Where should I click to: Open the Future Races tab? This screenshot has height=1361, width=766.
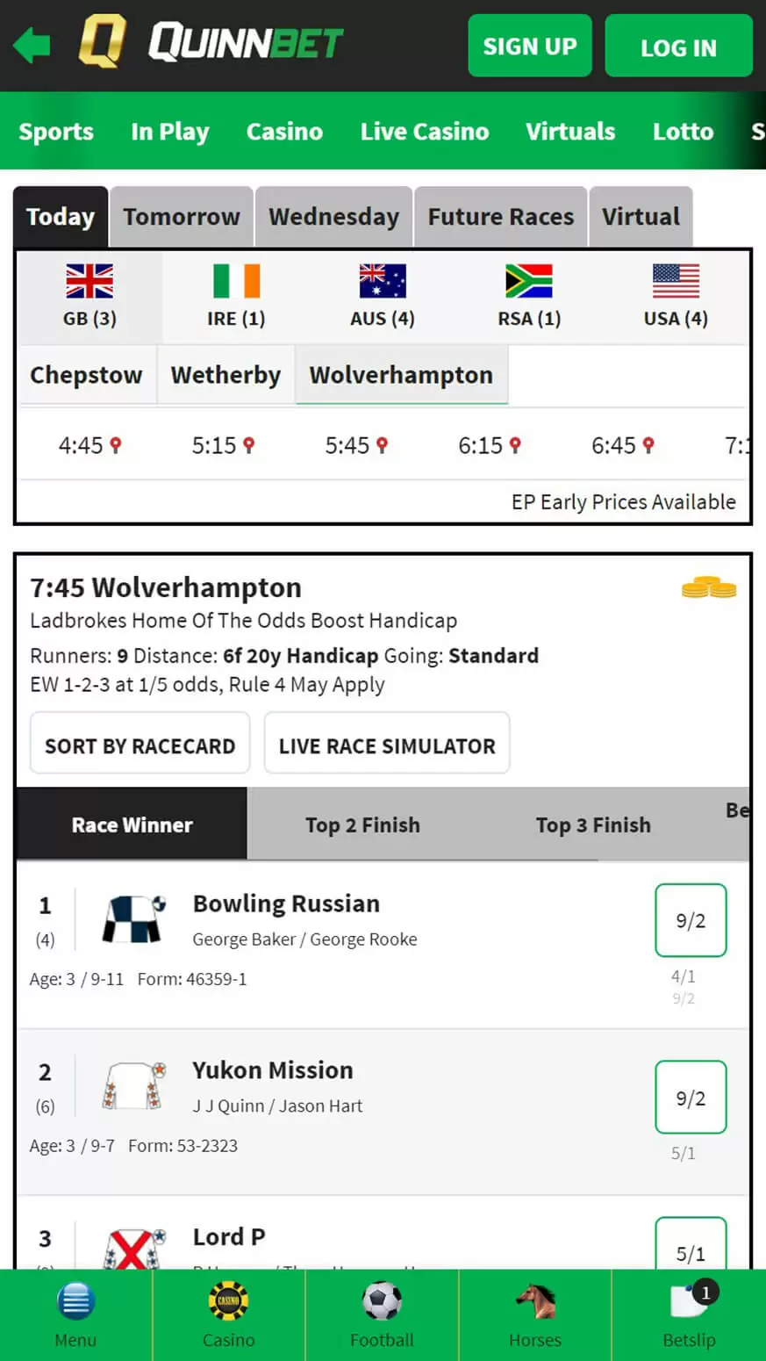500,217
